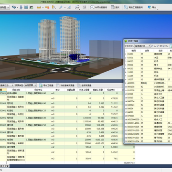The height and width of the screenshot is (172, 172).
Task: Click the 全部资源量 all resources button
Action: pyautogui.click(x=84, y=86)
